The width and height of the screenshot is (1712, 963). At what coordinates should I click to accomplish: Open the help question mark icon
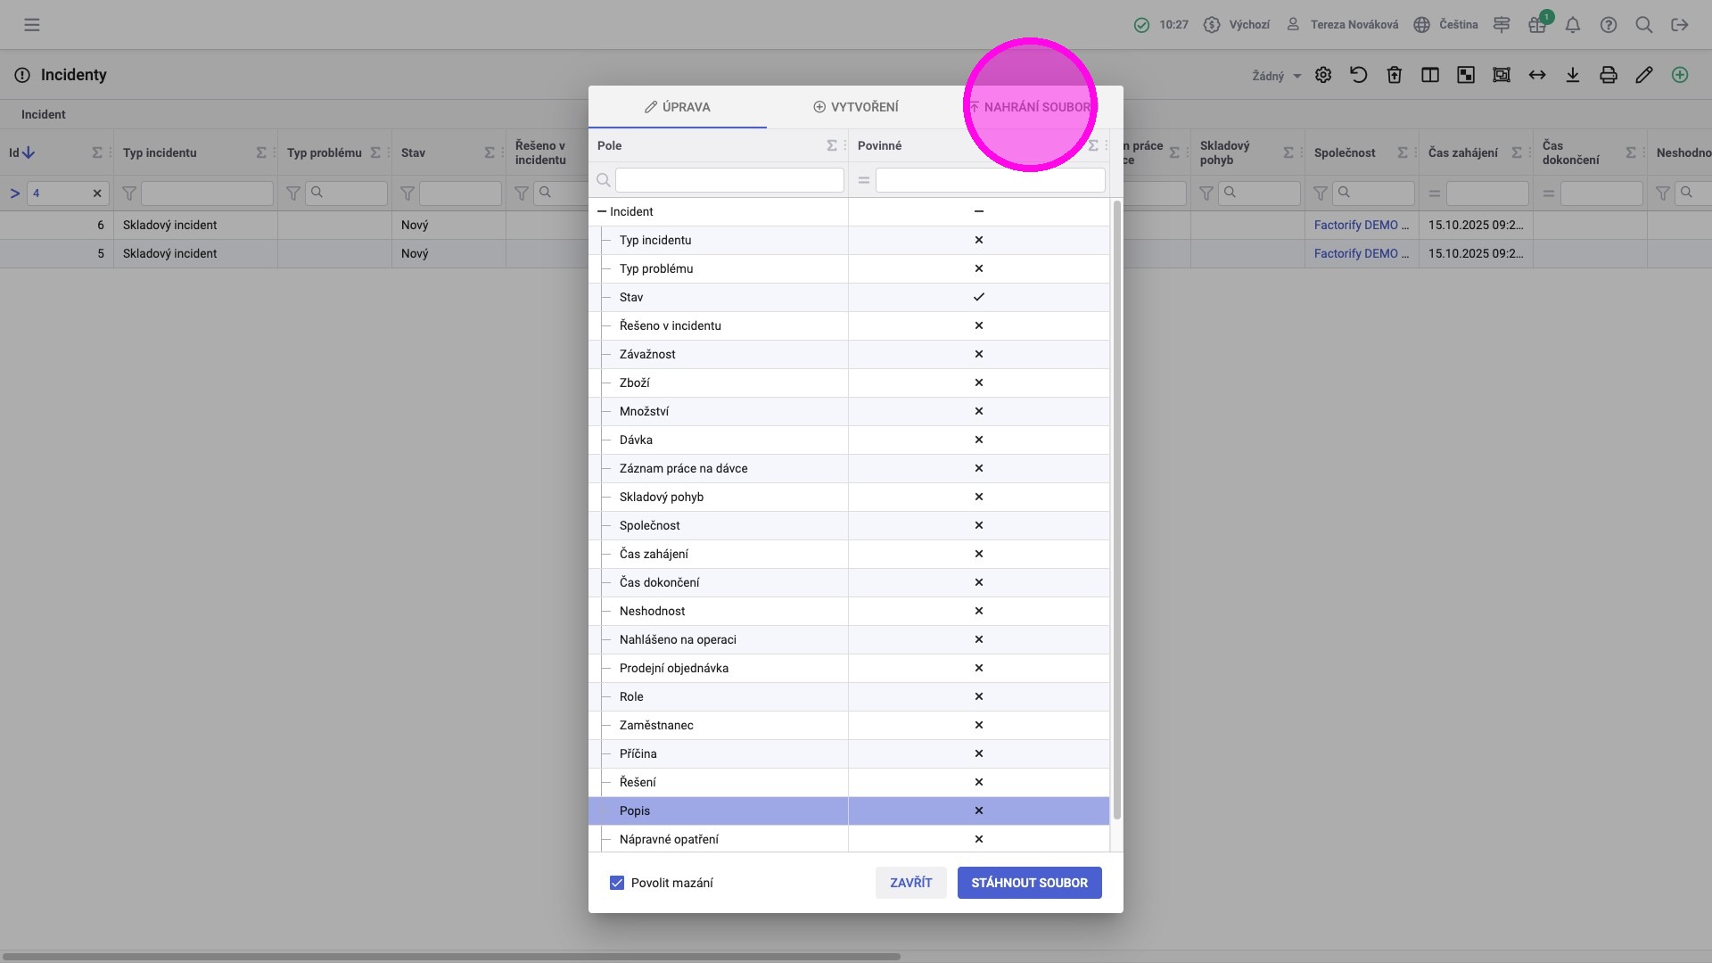click(x=1609, y=25)
